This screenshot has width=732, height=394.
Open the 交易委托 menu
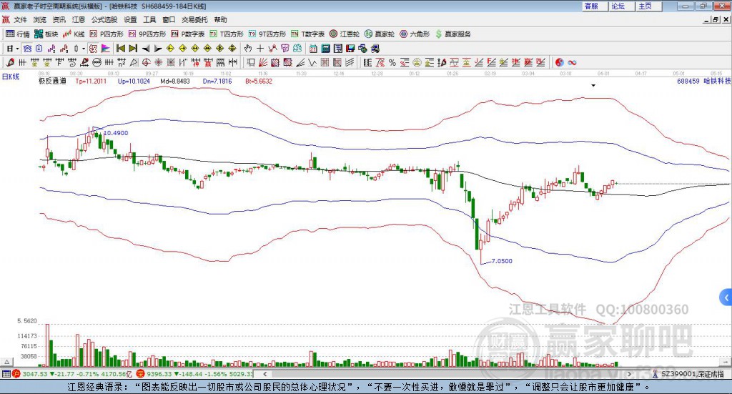pyautogui.click(x=194, y=19)
